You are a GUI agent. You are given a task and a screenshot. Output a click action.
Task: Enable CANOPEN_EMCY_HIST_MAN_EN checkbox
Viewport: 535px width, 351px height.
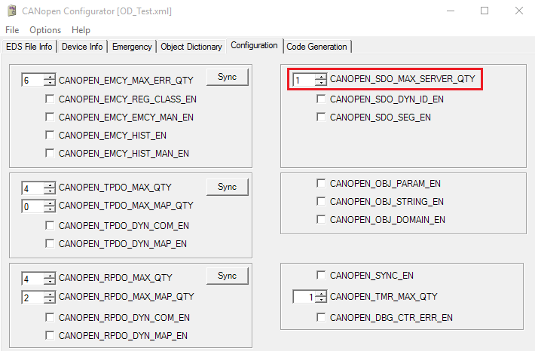click(50, 153)
